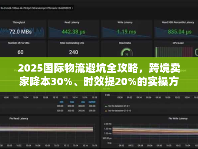Open Total Outstanding I/Os panel title
Screen dimensions: 198x149
pyautogui.click(x=72, y=43)
